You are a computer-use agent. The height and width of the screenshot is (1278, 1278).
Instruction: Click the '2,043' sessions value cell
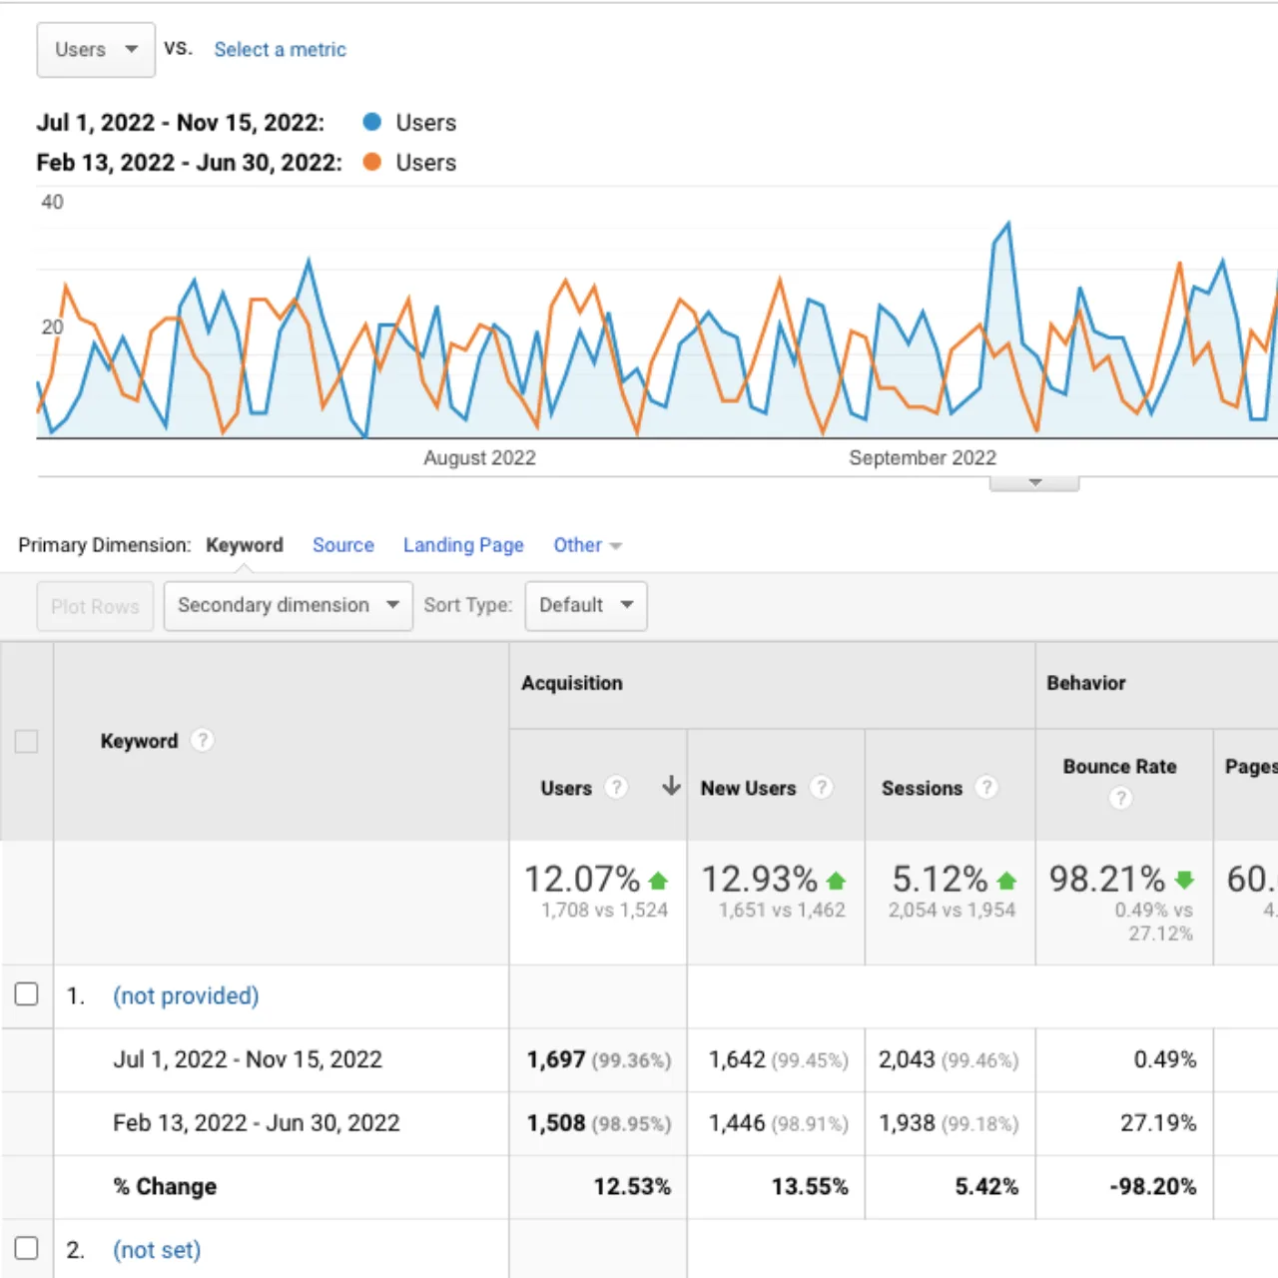(948, 1059)
